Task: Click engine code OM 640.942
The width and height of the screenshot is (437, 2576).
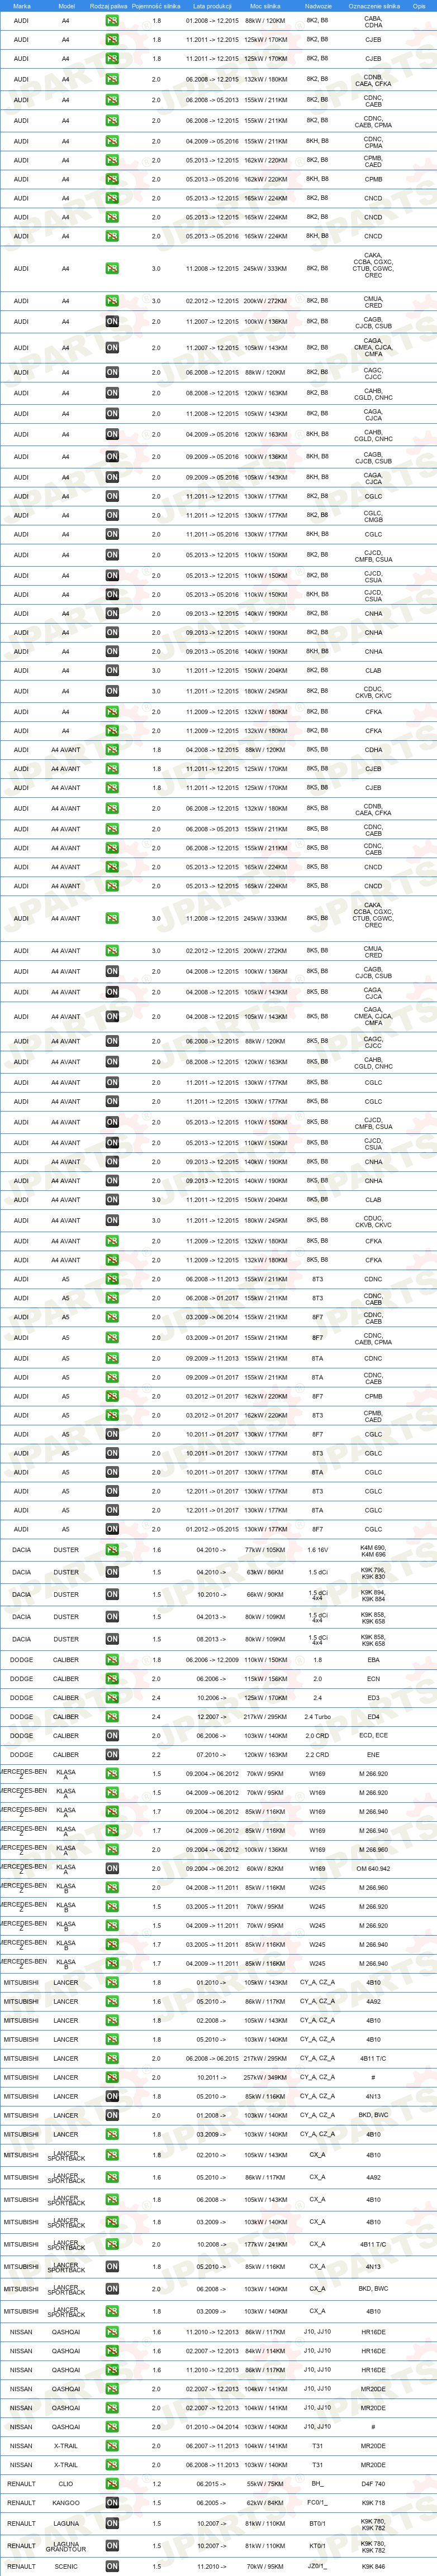Action: [x=373, y=1868]
